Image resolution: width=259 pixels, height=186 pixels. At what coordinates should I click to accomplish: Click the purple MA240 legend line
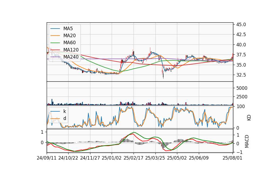pos(55,57)
